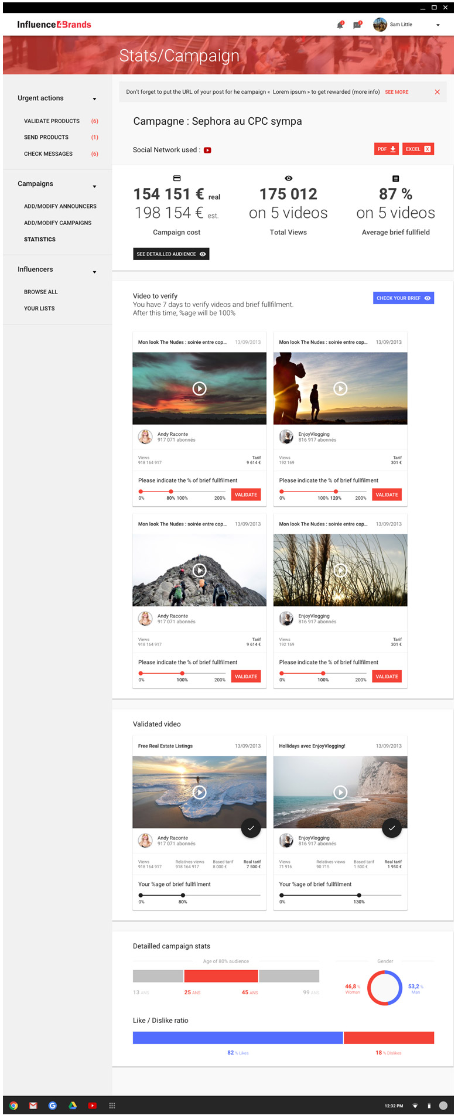Collapse the Campaigns sidebar section
The height and width of the screenshot is (1119, 458).
94,186
